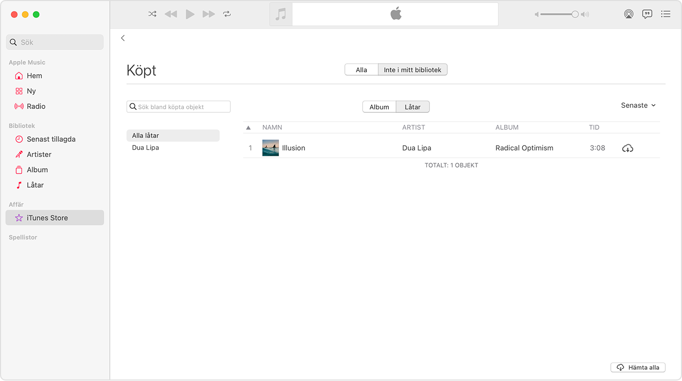The height and width of the screenshot is (381, 682).
Task: Click the Illusion album artwork thumbnail
Action: 270,148
